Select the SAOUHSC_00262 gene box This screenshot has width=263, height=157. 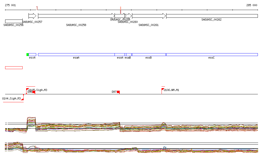(x=212, y=16)
